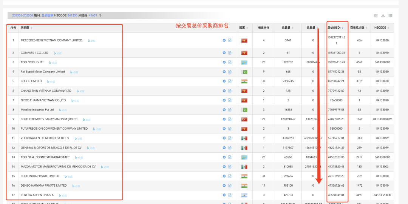The image size is (408, 204).
Task: Click the download export icon
Action: point(383,15)
